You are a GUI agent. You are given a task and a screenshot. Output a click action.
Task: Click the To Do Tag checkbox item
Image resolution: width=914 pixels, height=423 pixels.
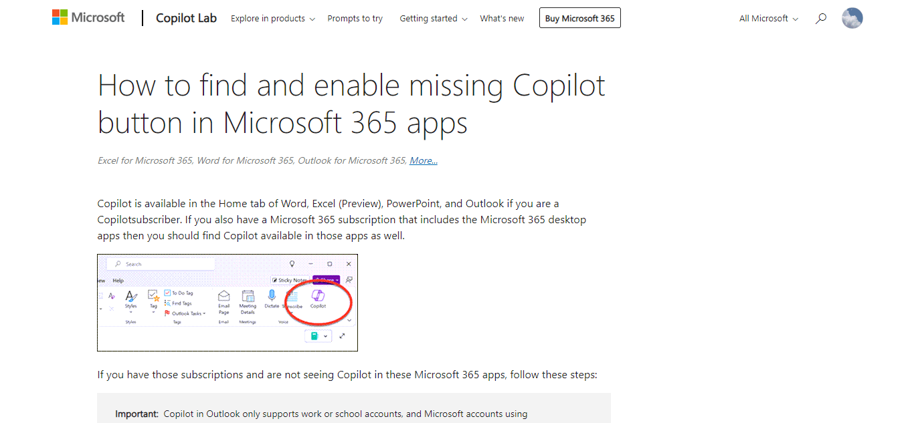point(179,293)
